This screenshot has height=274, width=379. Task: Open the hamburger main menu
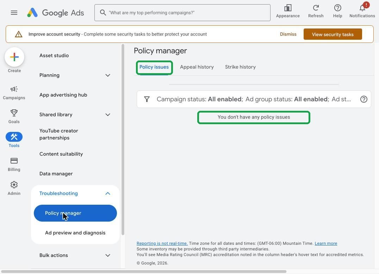coord(14,13)
